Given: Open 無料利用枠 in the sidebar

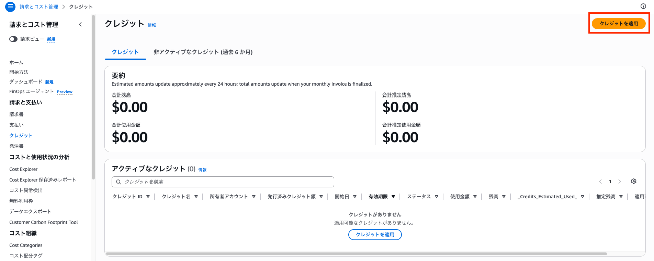Looking at the screenshot, I should pyautogui.click(x=21, y=201).
